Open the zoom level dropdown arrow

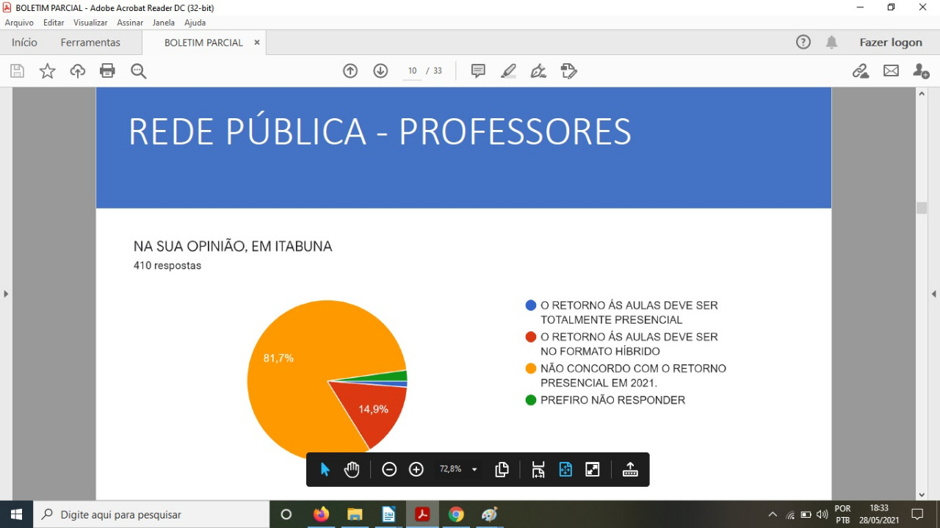(474, 470)
